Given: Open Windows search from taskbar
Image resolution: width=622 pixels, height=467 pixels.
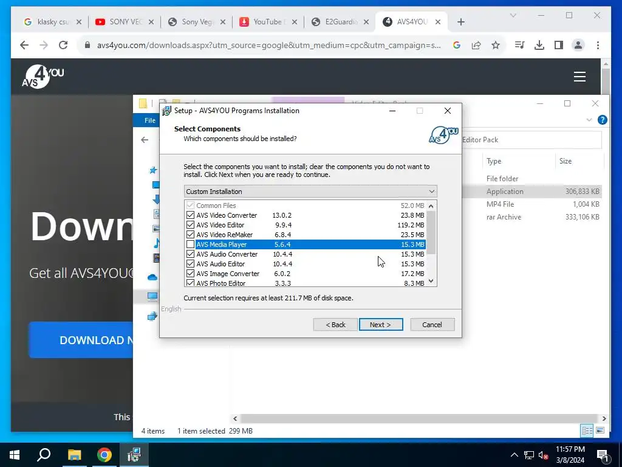Looking at the screenshot, I should [44, 455].
